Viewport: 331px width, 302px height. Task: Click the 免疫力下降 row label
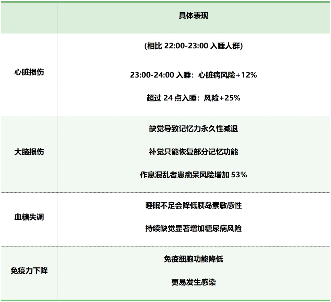pyautogui.click(x=29, y=271)
